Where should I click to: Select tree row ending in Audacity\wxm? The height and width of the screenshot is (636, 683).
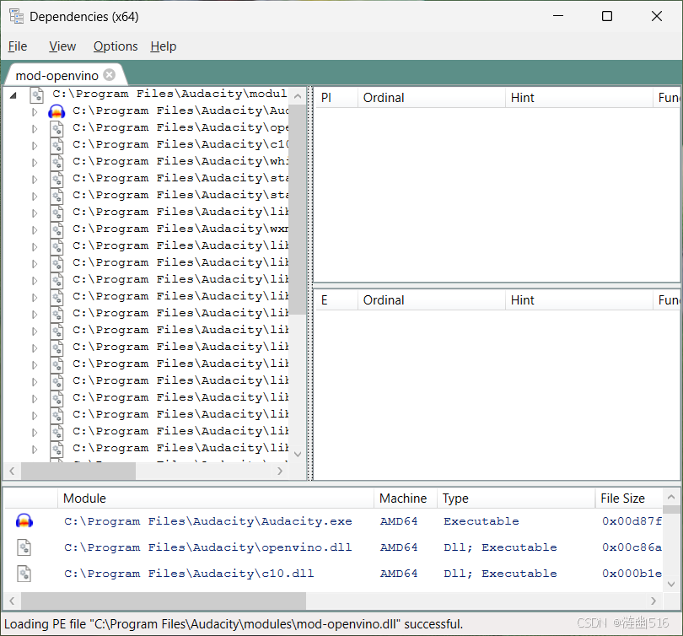(180, 229)
